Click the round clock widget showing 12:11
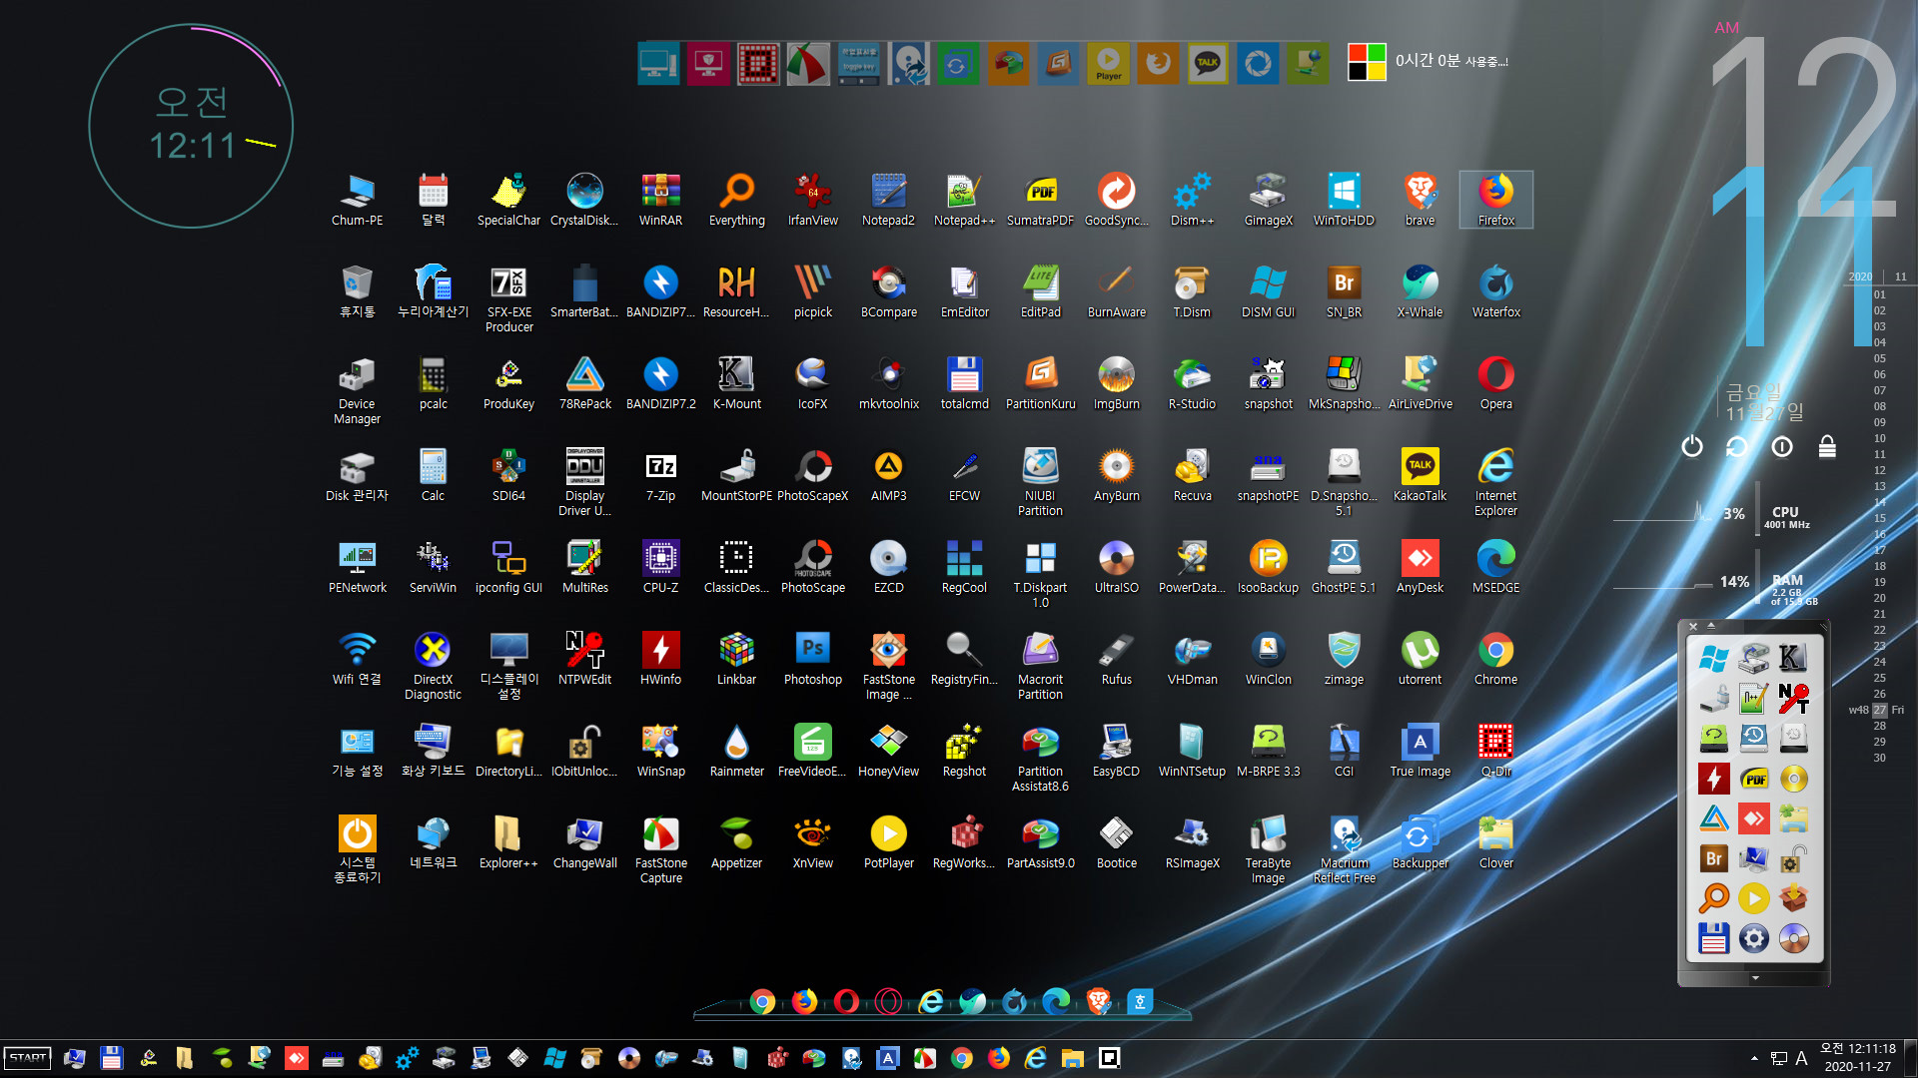 click(191, 127)
